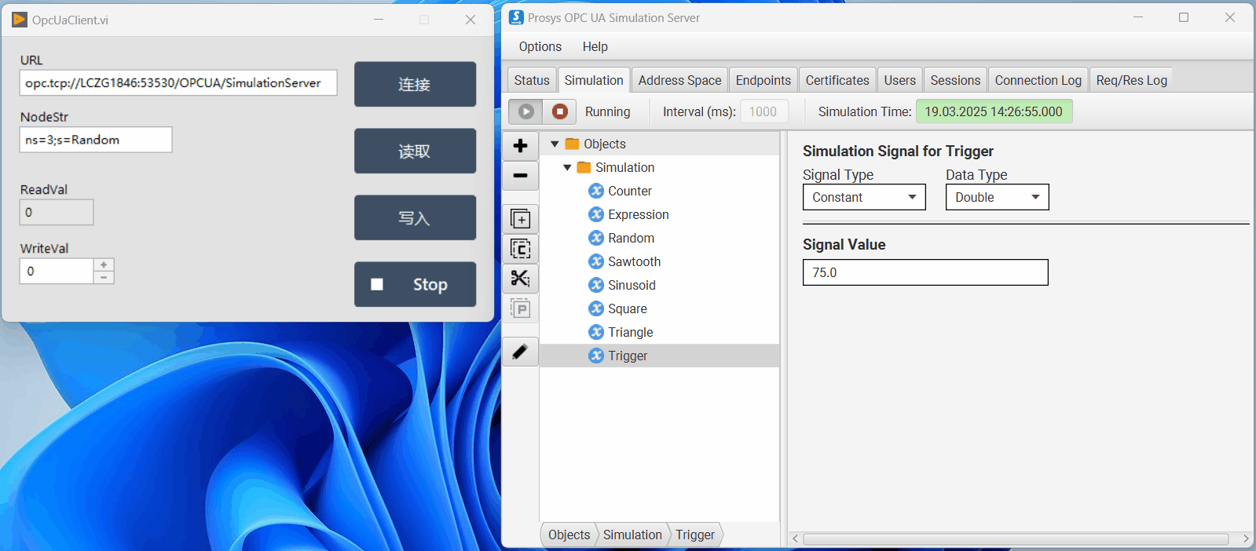Click the ReadVal field

pos(57,212)
